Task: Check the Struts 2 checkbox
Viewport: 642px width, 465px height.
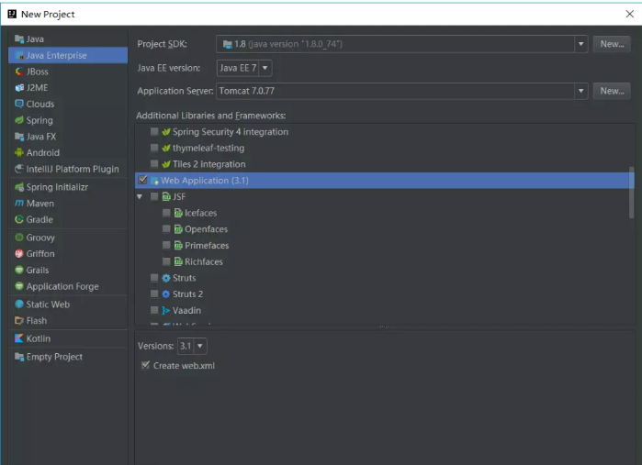Action: 154,293
